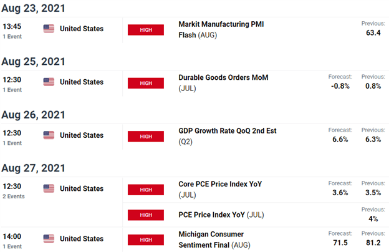Image resolution: width=389 pixels, height=252 pixels.
Task: Click HIGH badge for Michigan Consumer Sentiment
Action: click(x=145, y=240)
